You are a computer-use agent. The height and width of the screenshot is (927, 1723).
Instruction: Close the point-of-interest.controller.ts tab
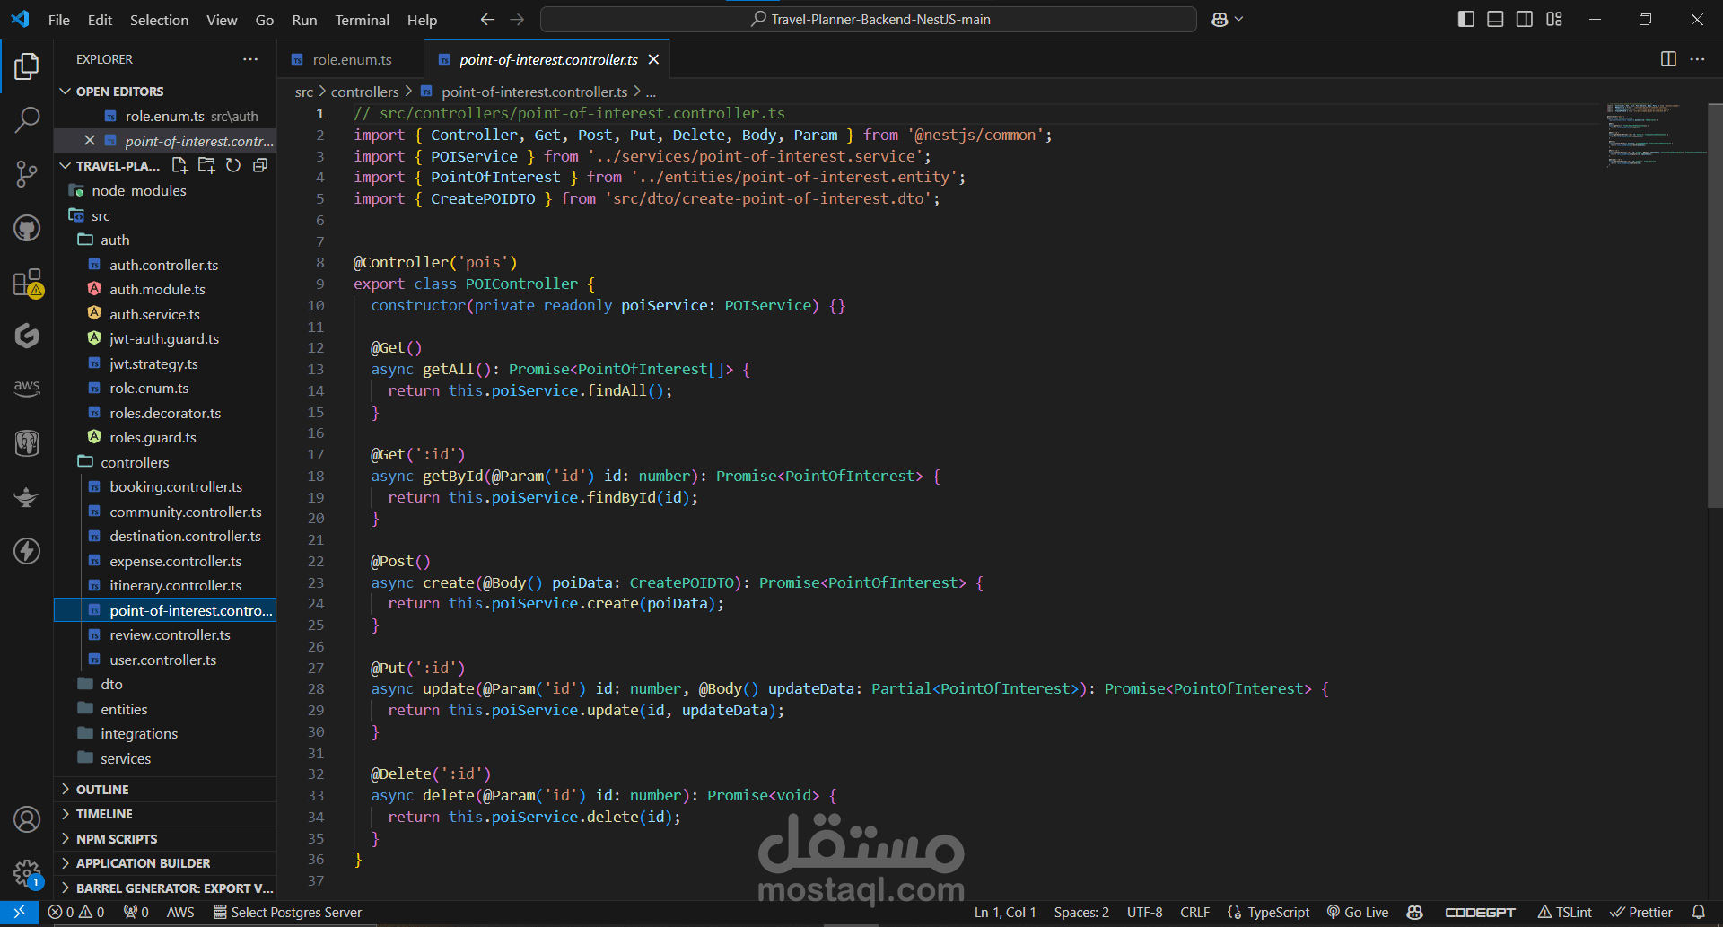coord(654,59)
